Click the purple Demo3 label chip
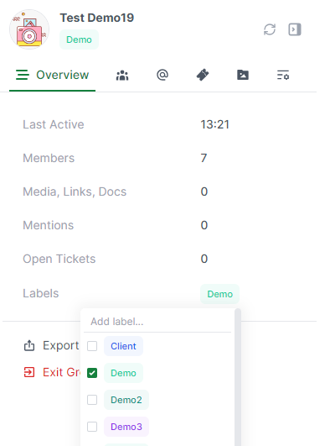 click(126, 427)
